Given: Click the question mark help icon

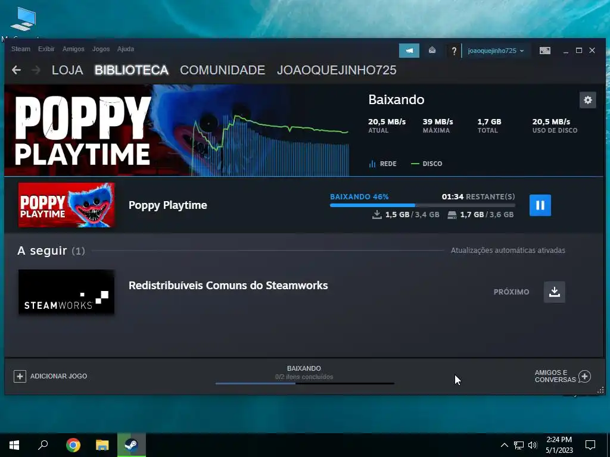Looking at the screenshot, I should pos(453,51).
